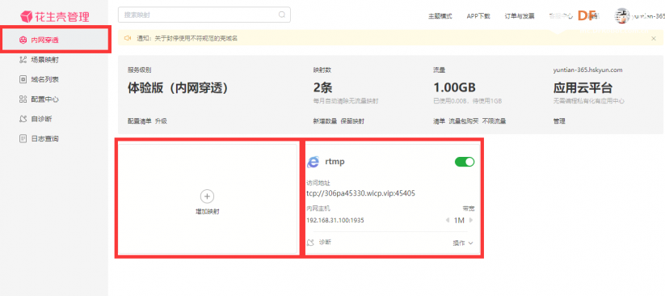The width and height of the screenshot is (665, 296).
Task: Click the 配置中心 sidebar icon
Action: 23,99
